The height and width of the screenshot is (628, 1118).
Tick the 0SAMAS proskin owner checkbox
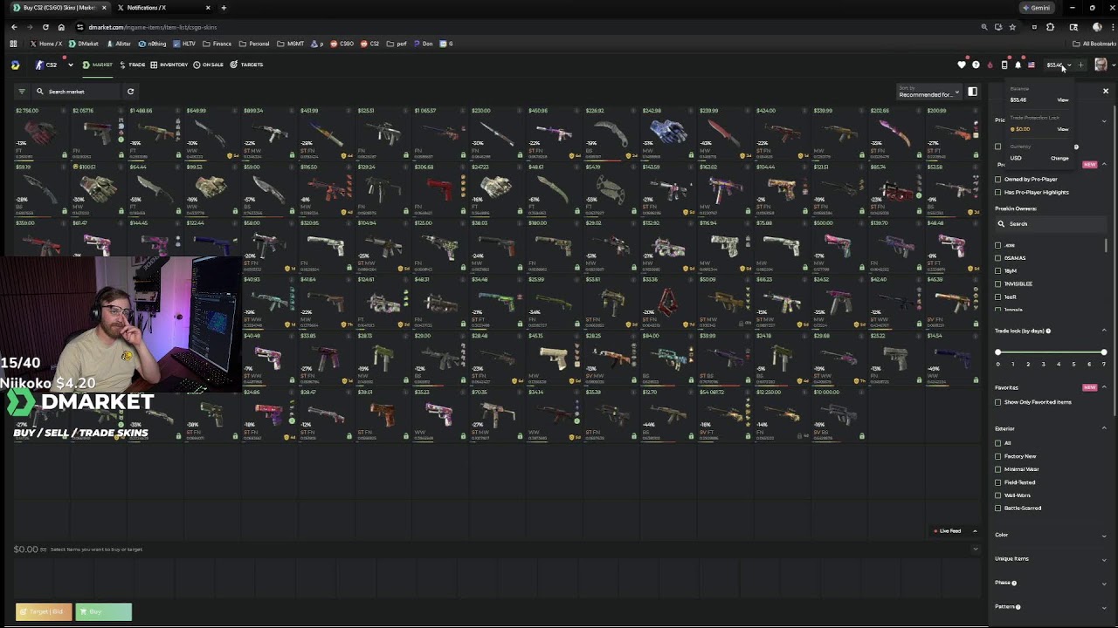click(998, 258)
